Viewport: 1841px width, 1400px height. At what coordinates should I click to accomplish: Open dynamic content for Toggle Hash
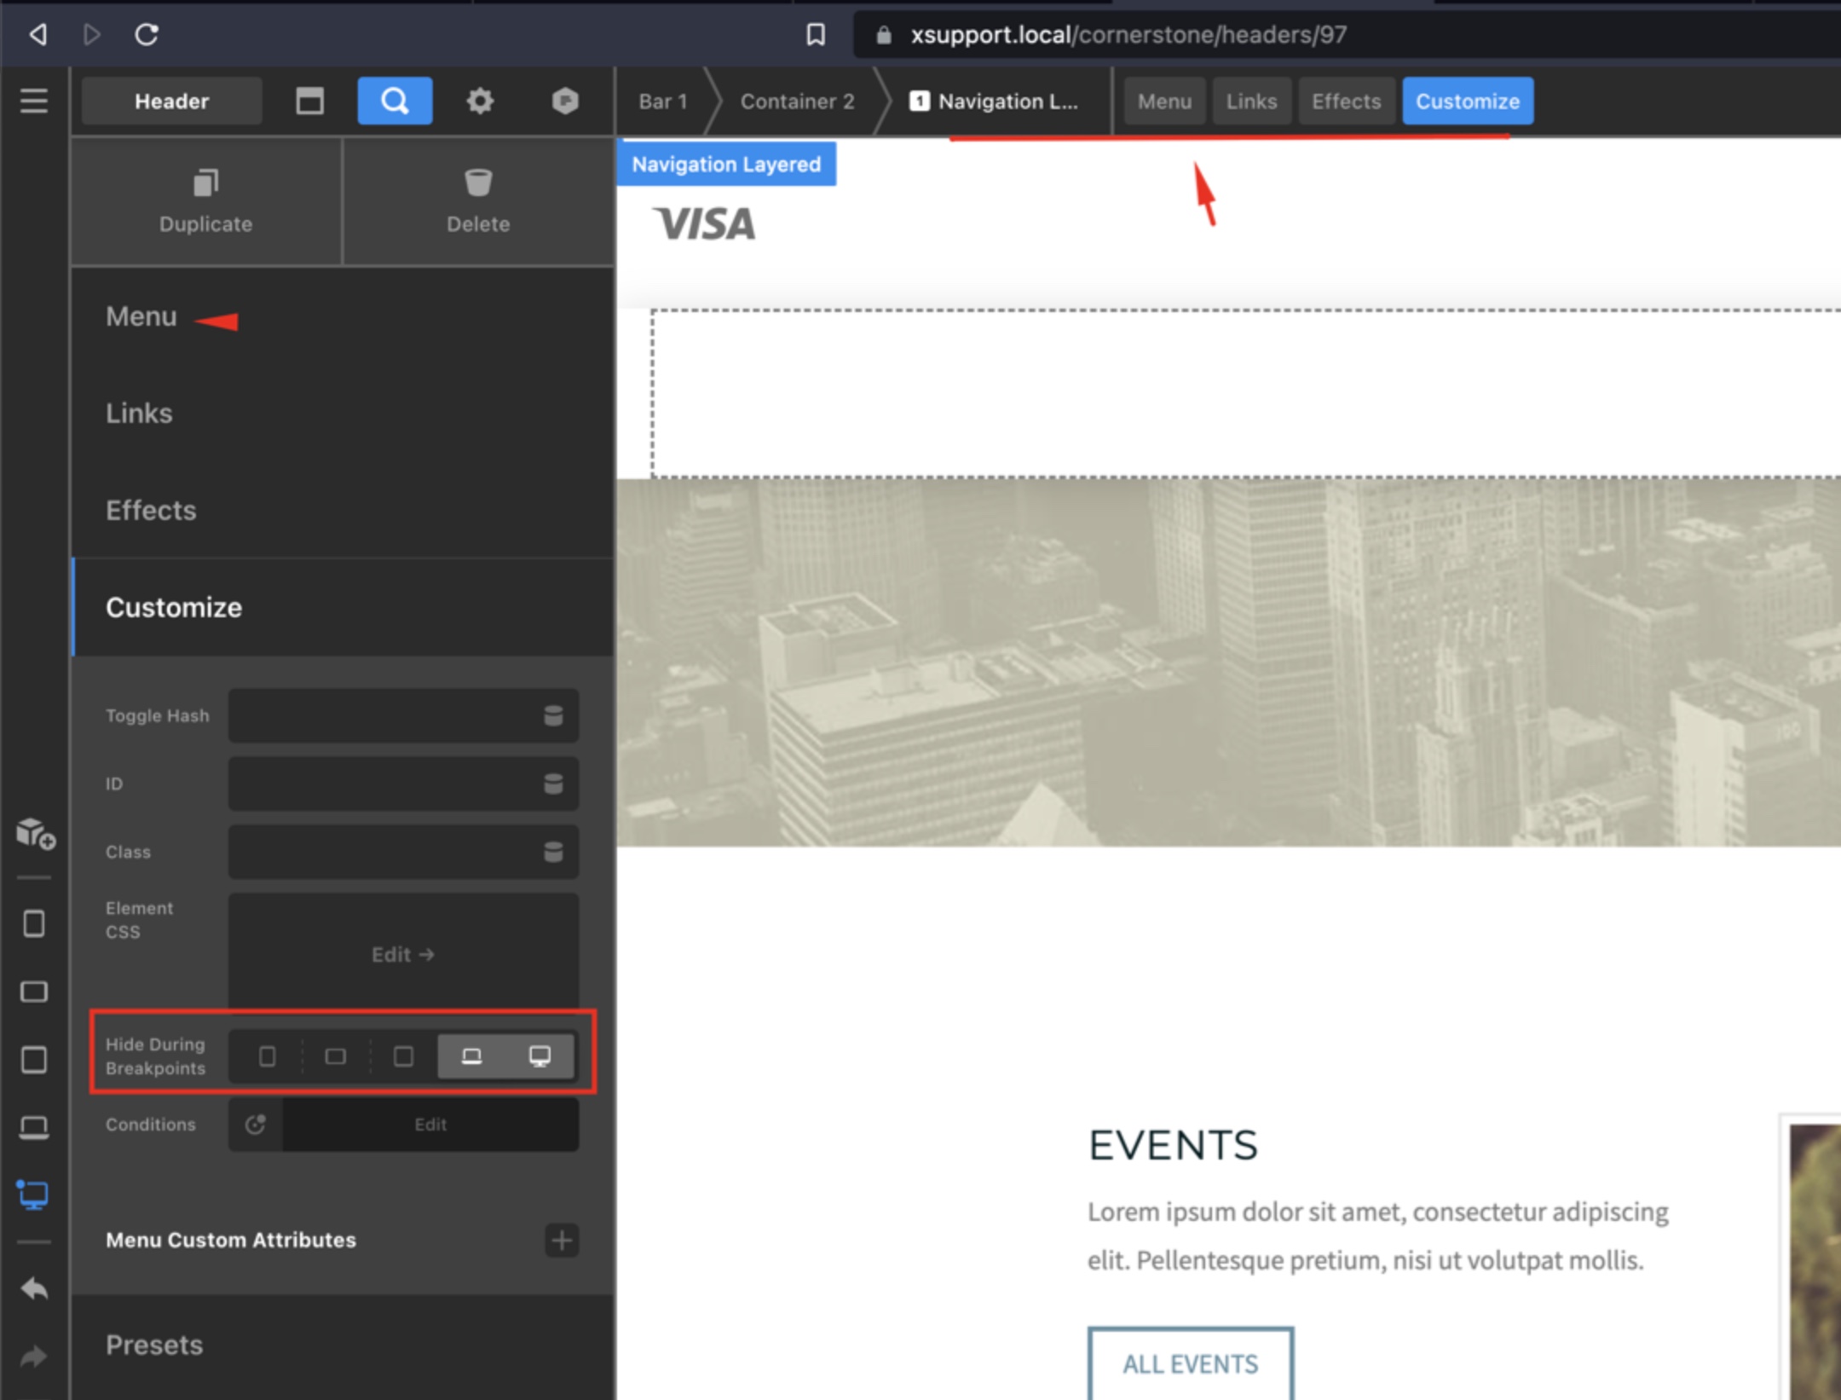click(x=553, y=715)
